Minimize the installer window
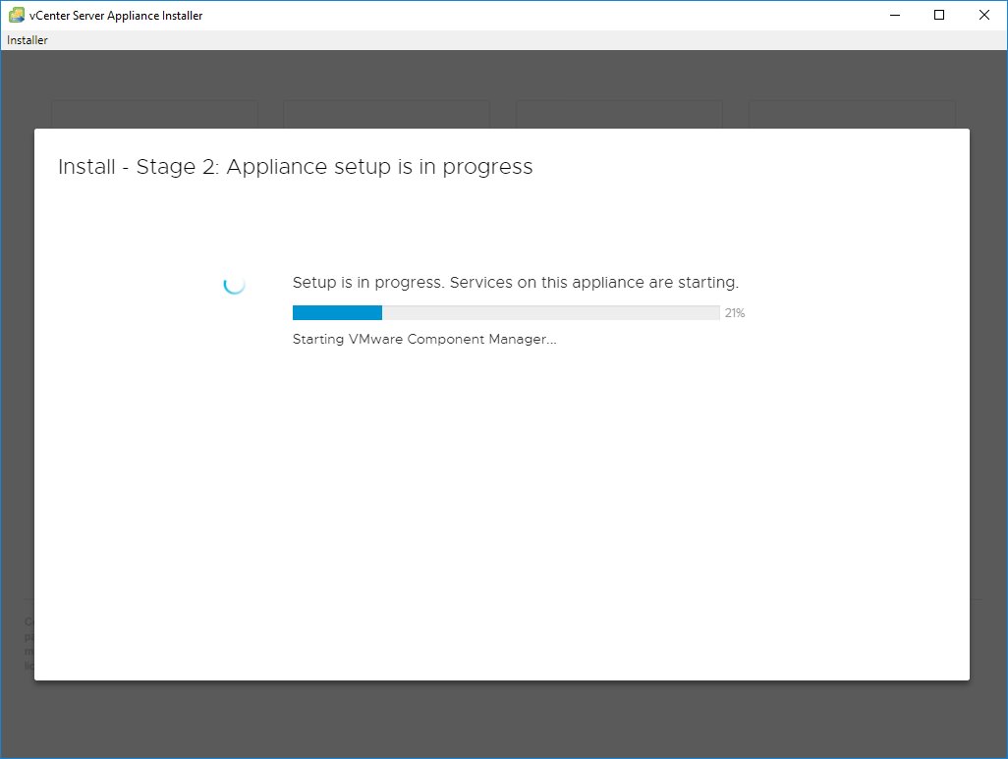This screenshot has height=759, width=1008. [895, 15]
